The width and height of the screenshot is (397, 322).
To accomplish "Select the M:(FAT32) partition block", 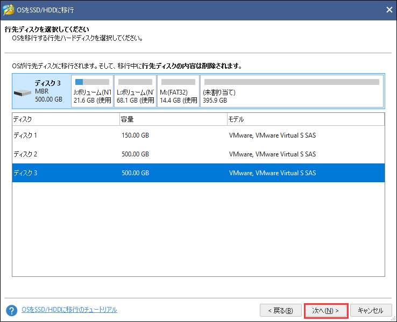I will [x=178, y=91].
